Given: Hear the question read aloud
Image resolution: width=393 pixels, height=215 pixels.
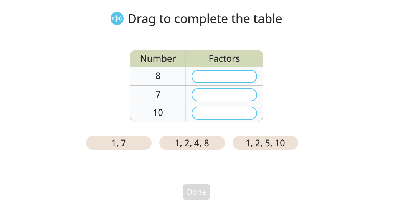Looking at the screenshot, I should (x=117, y=18).
